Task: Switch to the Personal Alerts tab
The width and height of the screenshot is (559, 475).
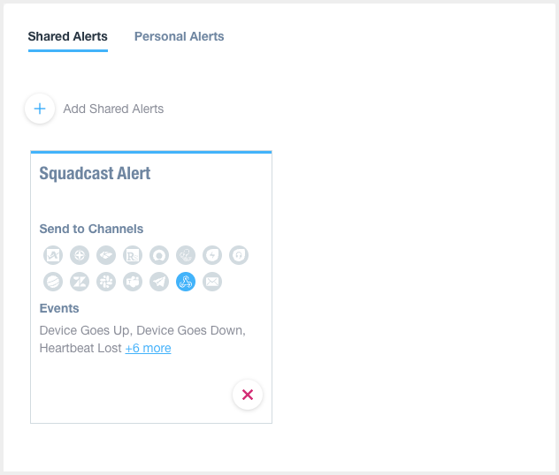Action: (179, 36)
